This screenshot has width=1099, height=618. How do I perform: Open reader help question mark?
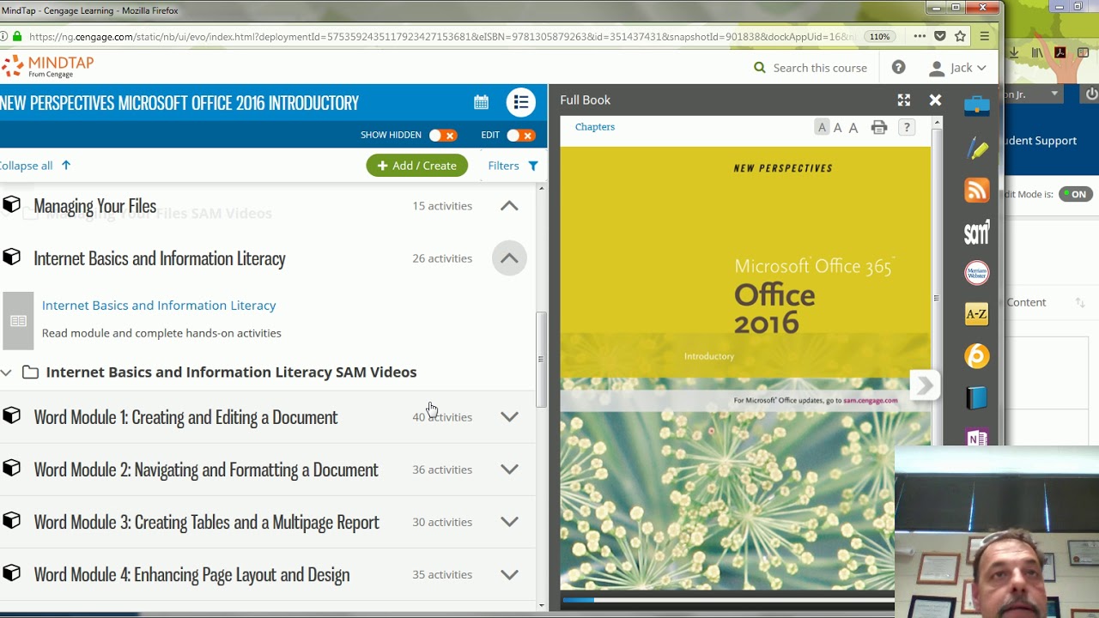(907, 128)
